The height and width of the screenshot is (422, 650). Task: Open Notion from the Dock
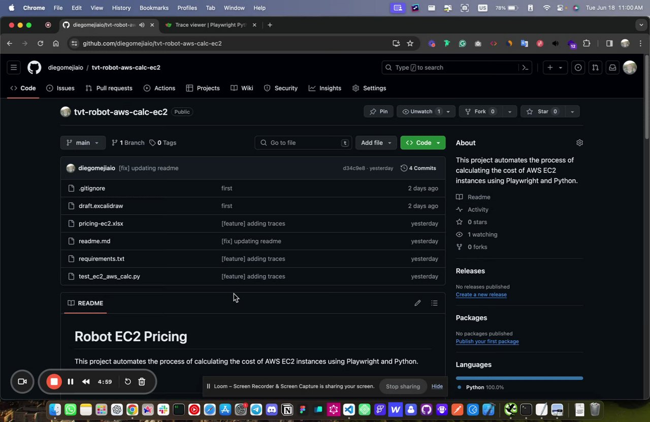[287, 409]
